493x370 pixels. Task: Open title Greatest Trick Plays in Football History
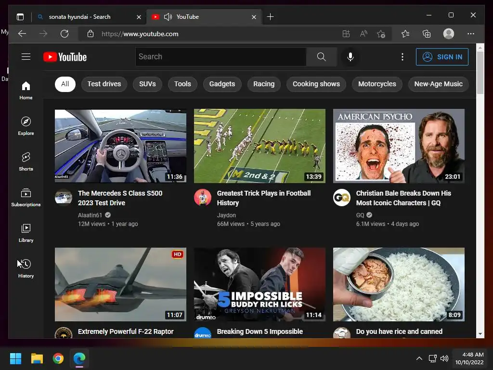click(264, 198)
